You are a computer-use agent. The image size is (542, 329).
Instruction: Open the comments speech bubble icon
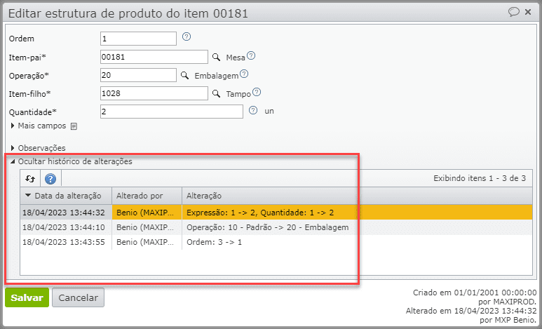[x=513, y=12]
